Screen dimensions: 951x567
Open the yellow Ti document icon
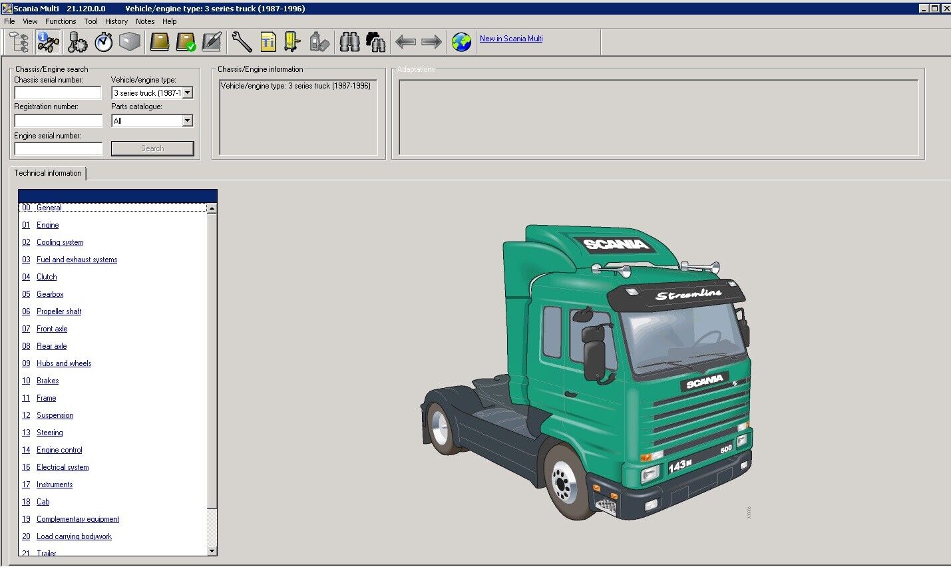(268, 43)
